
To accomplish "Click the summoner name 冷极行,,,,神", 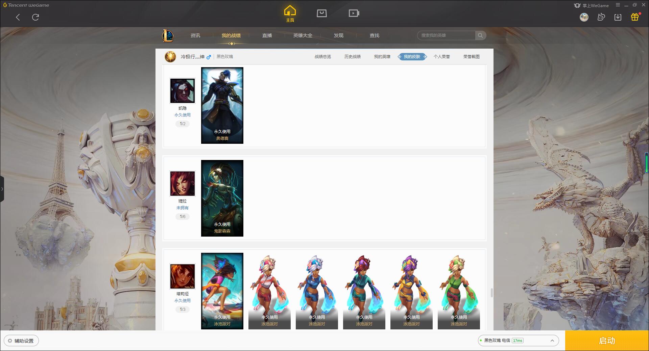I will point(192,57).
